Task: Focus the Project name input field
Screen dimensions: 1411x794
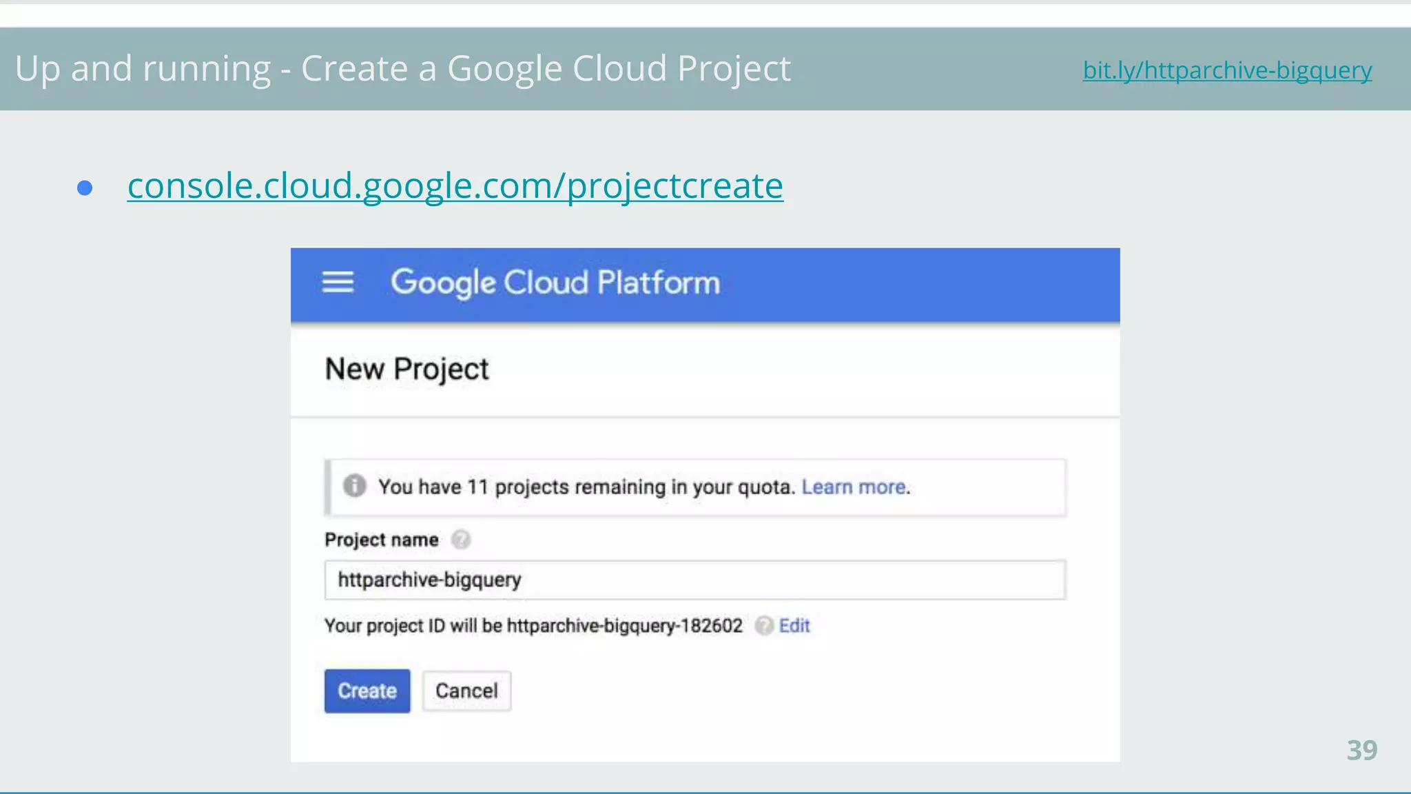Action: point(695,580)
